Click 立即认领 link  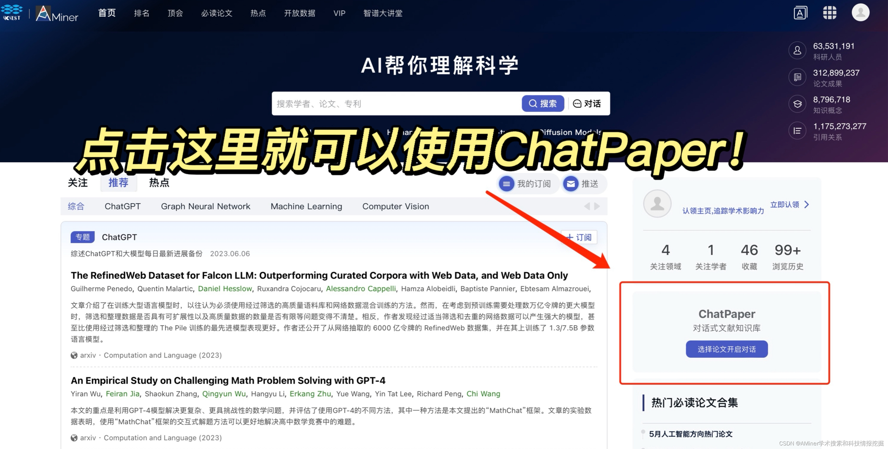pos(785,205)
